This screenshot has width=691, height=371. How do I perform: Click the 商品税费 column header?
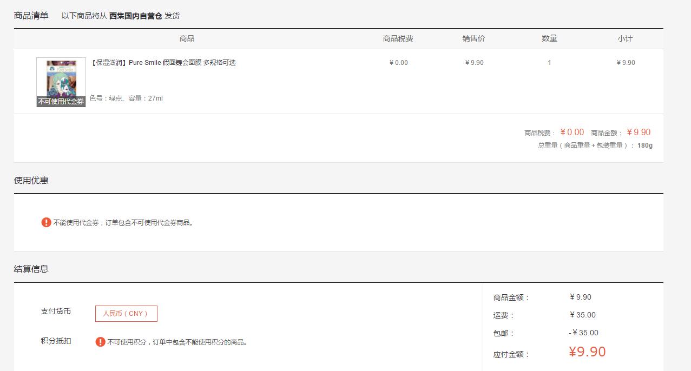(398, 38)
